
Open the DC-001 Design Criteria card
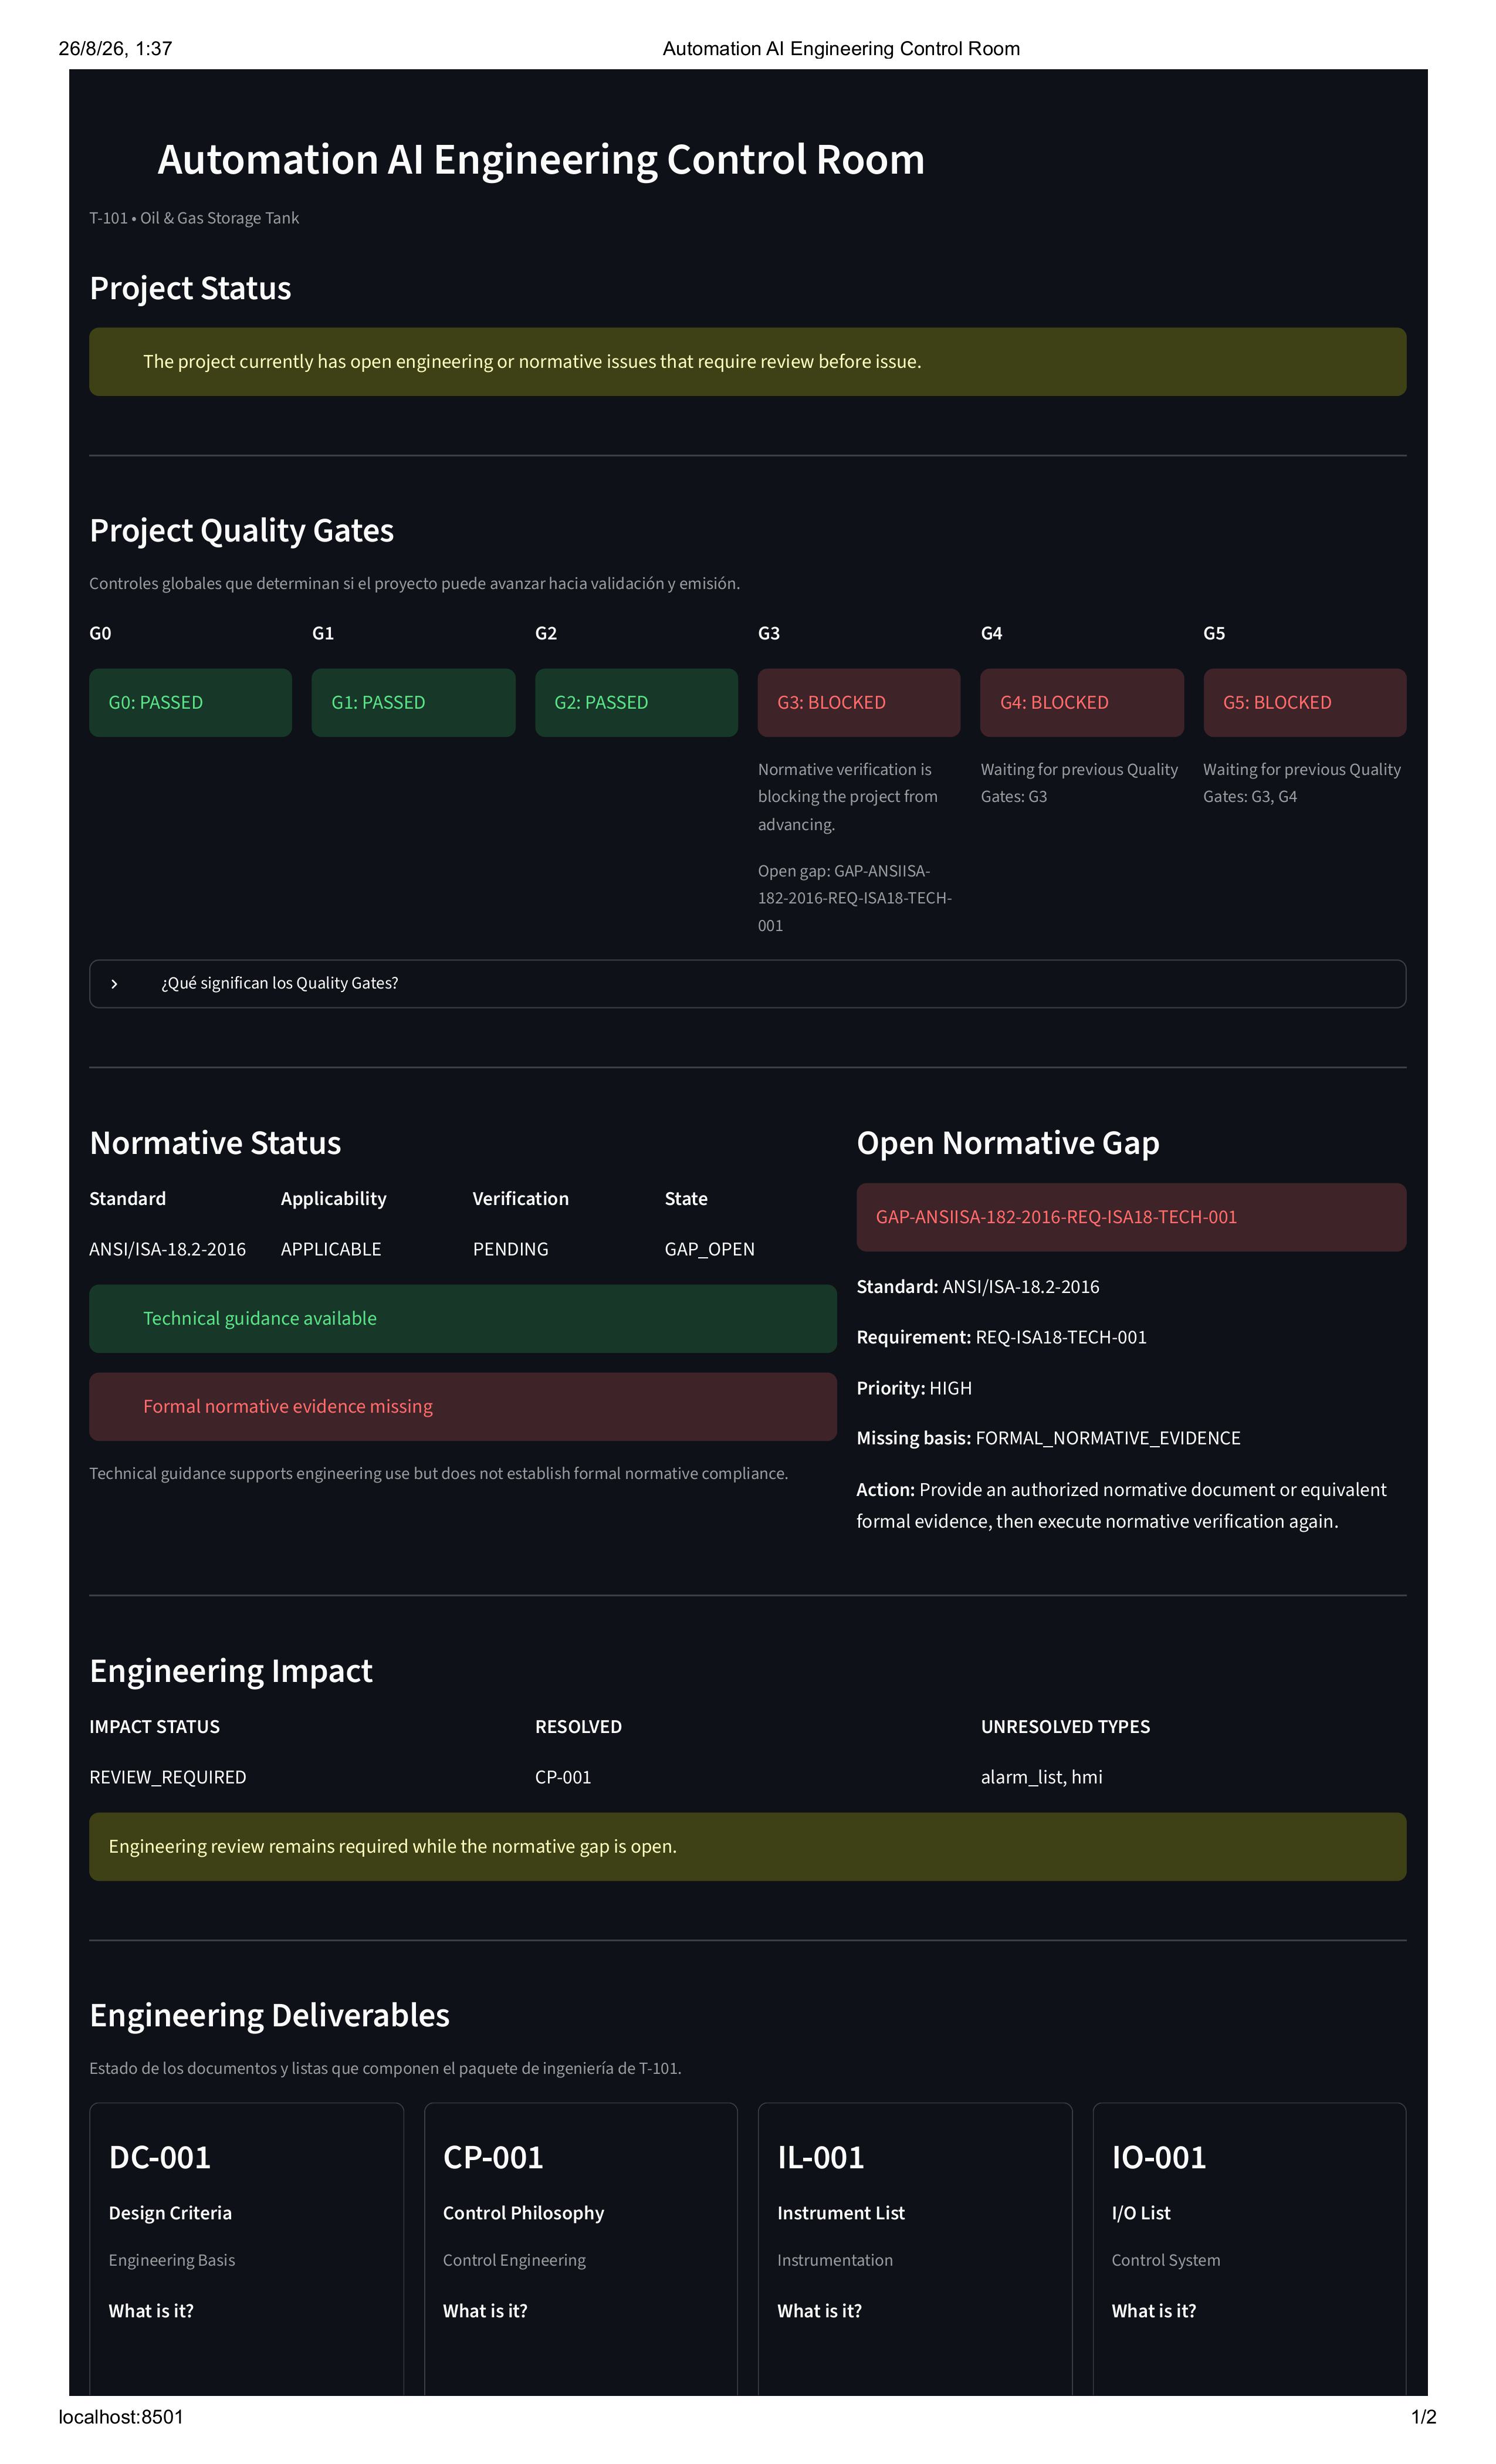click(x=246, y=2250)
